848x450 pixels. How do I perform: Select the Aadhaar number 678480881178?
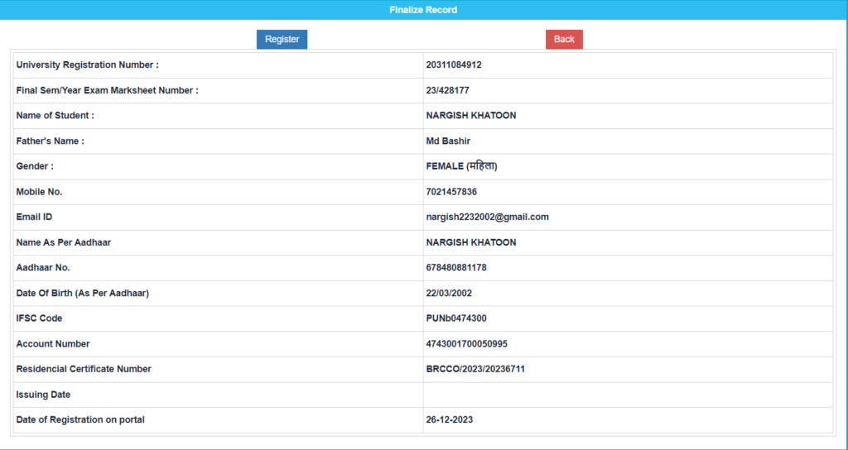click(x=456, y=268)
